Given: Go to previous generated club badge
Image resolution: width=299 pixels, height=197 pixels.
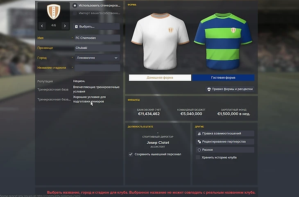Looking at the screenshot, I should [42, 26].
